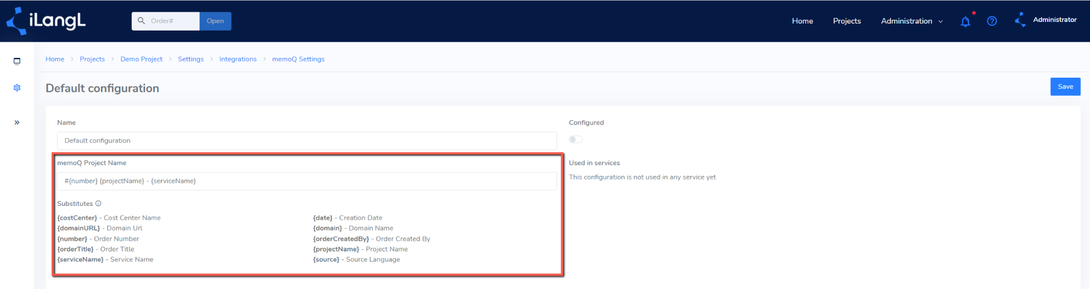Click the Substitutes info icon

coord(98,203)
